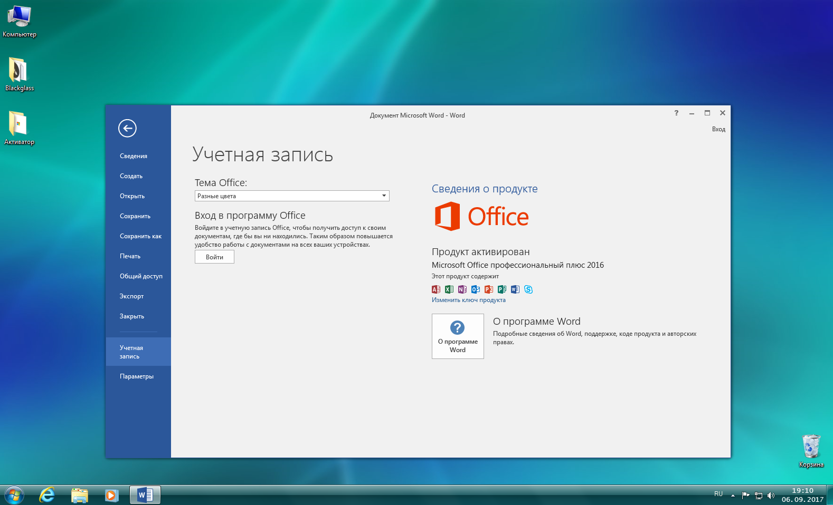833x505 pixels.
Task: Show hidden tray icons arrow
Action: 733,495
